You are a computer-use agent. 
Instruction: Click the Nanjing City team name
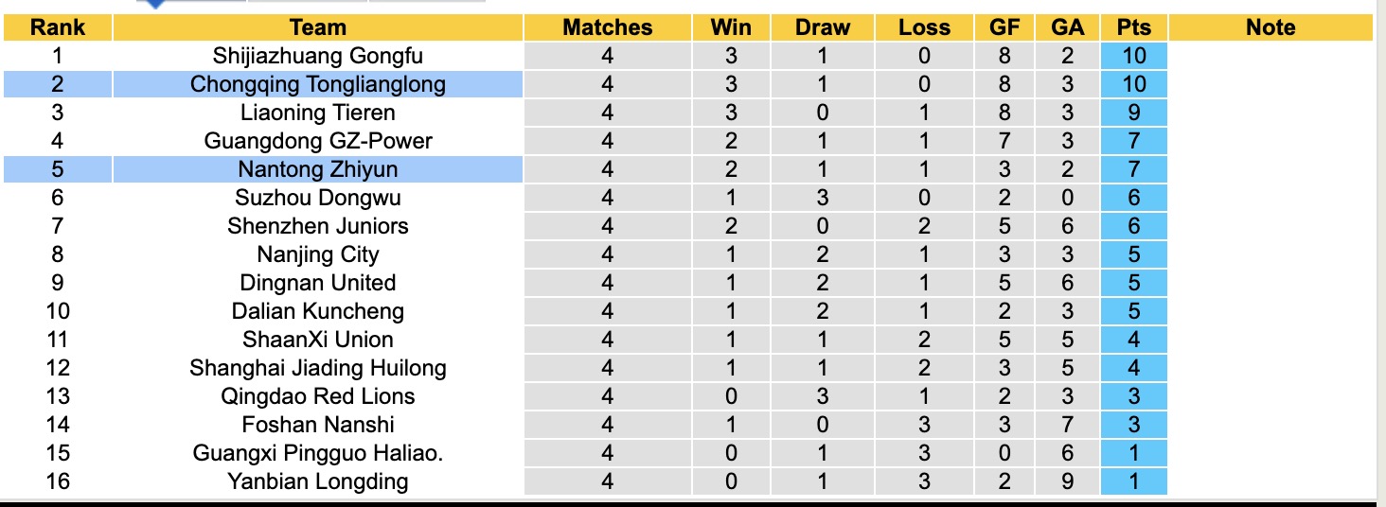click(x=317, y=254)
